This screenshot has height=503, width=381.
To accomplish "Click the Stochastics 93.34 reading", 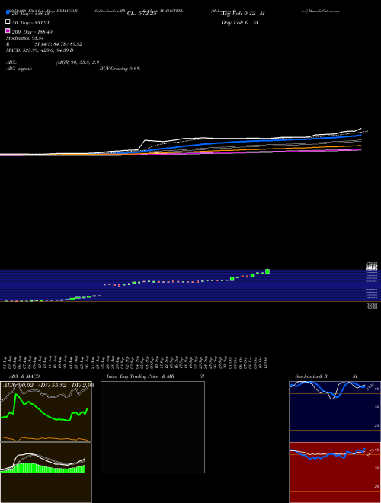I will (24, 38).
